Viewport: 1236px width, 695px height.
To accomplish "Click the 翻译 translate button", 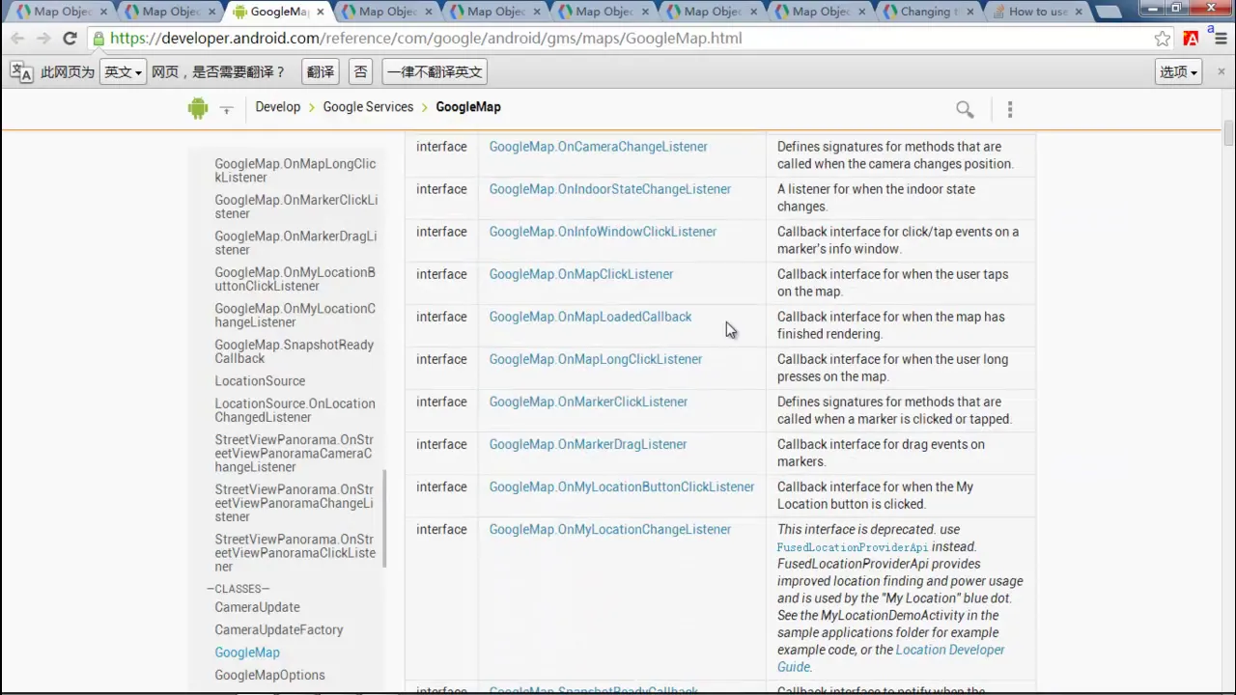I will point(320,72).
